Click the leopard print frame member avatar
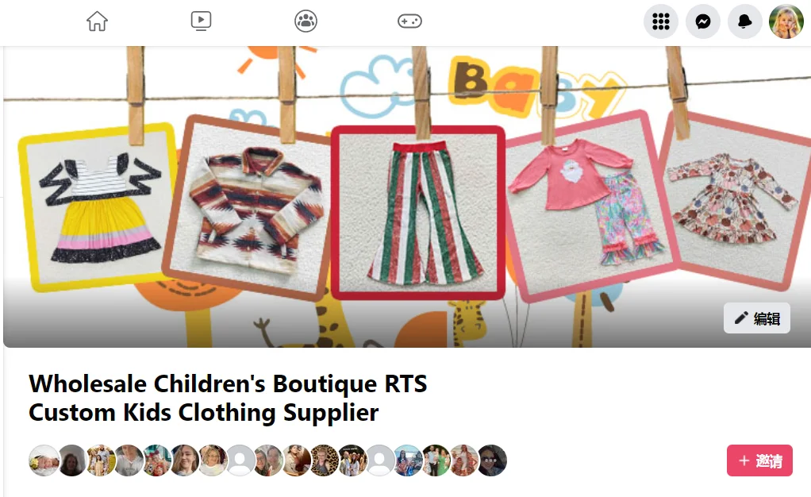Viewport: 811px width, 497px height. pos(324,460)
